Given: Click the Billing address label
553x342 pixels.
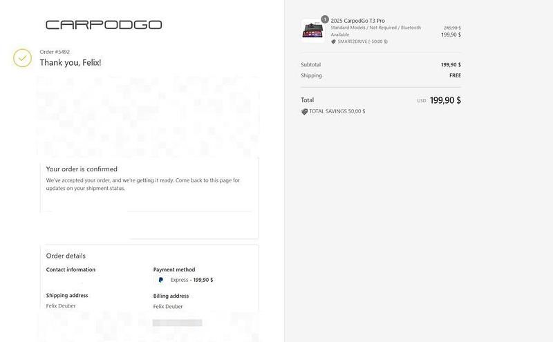Looking at the screenshot, I should click(171, 296).
